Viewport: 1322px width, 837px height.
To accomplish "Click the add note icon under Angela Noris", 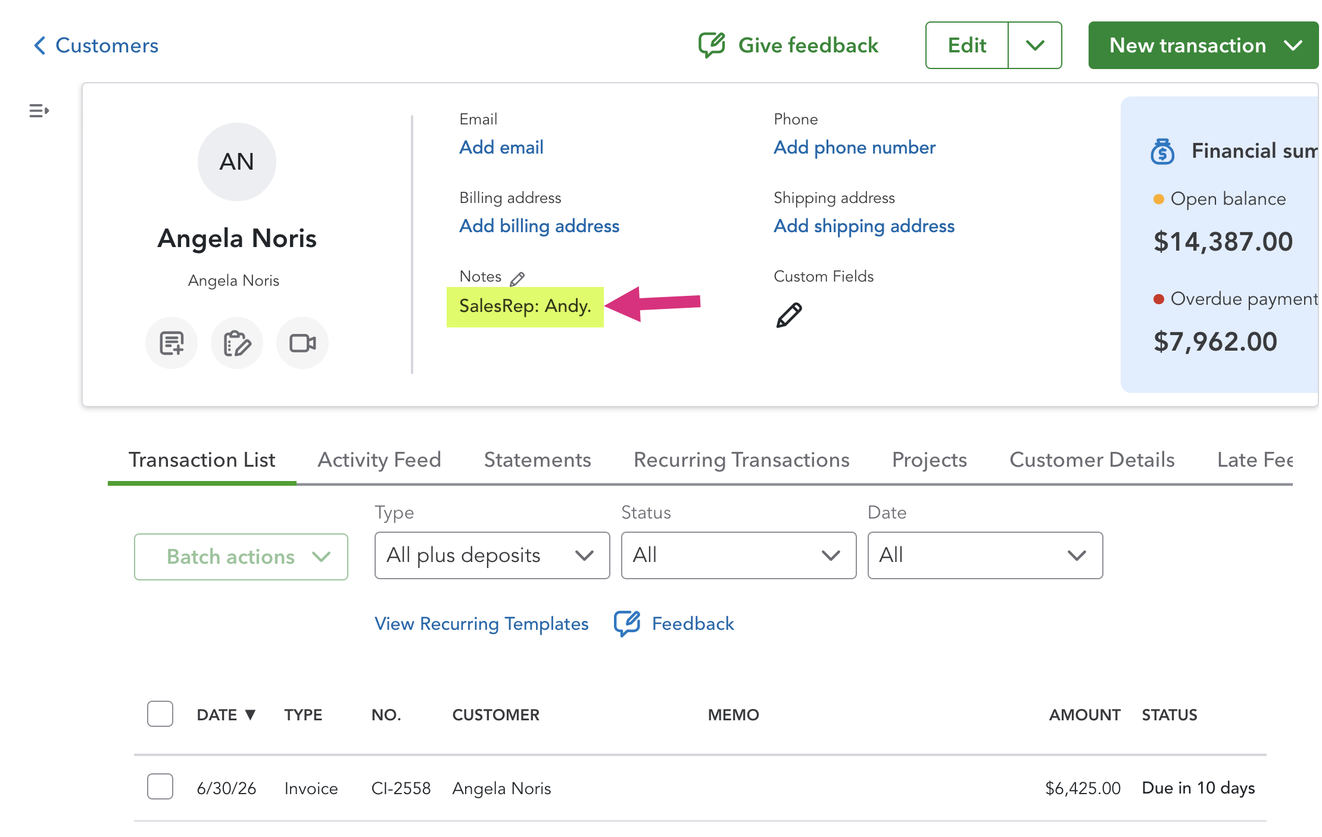I will (x=172, y=343).
